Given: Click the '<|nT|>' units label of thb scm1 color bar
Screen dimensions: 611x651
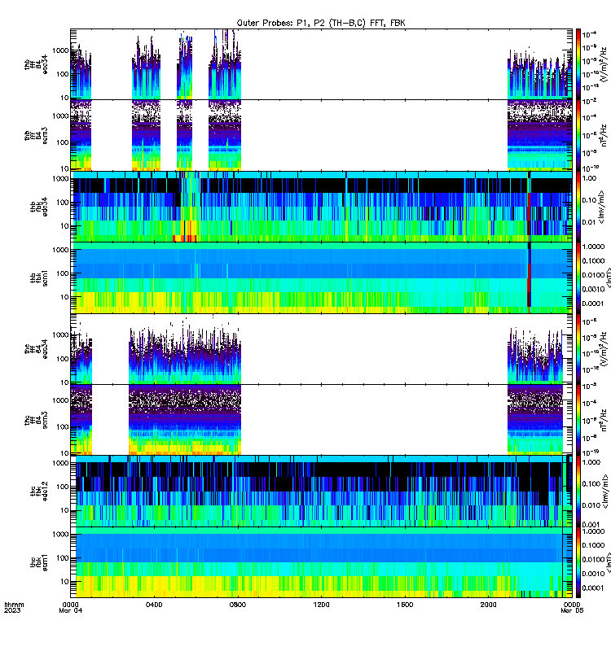Looking at the screenshot, I should (x=608, y=277).
